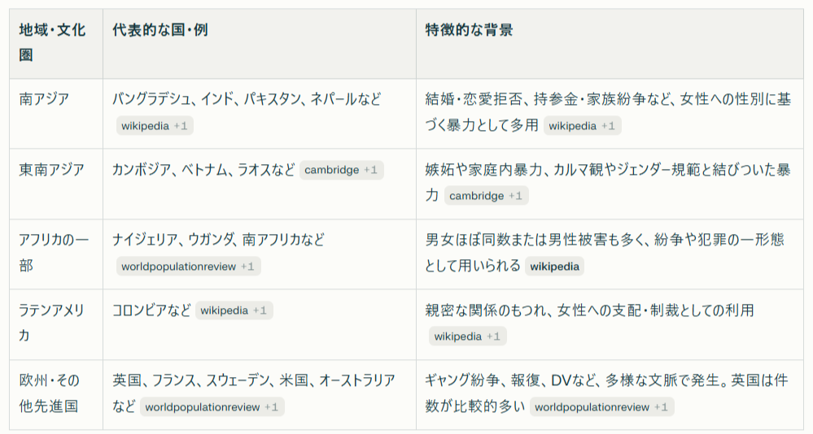Viewport: 813px width, 434px height.
Task: Select the 地域・文化圏 column header
Action: pyautogui.click(x=52, y=42)
